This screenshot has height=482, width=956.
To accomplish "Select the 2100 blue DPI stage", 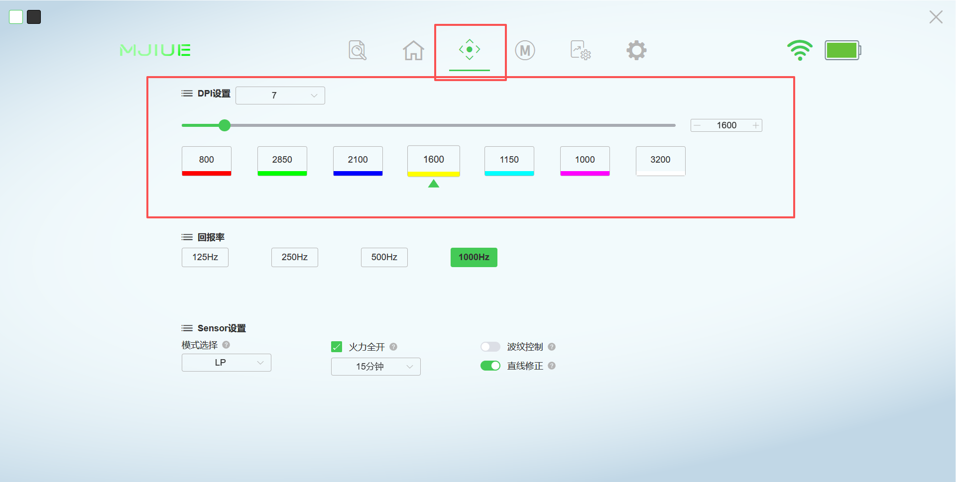I will click(358, 161).
